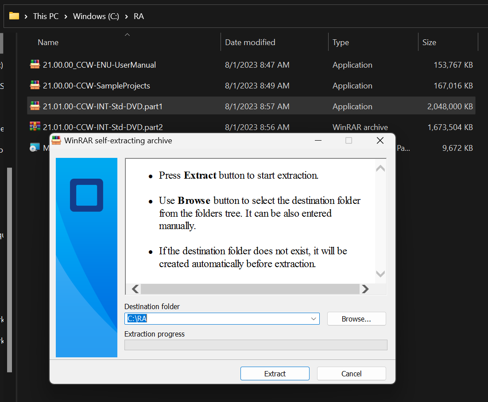Click the Explorer navigation pane scrollbar
The height and width of the screenshot is (402, 488).
pos(10,270)
